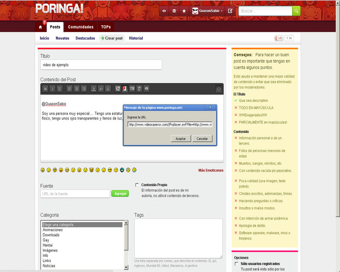Open the Destacados submenu link
Image resolution: width=340 pixels, height=272 pixels.
click(x=85, y=38)
